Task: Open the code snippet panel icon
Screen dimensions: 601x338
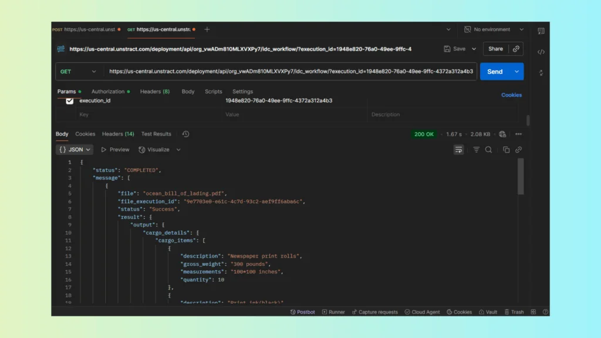Action: [x=541, y=52]
